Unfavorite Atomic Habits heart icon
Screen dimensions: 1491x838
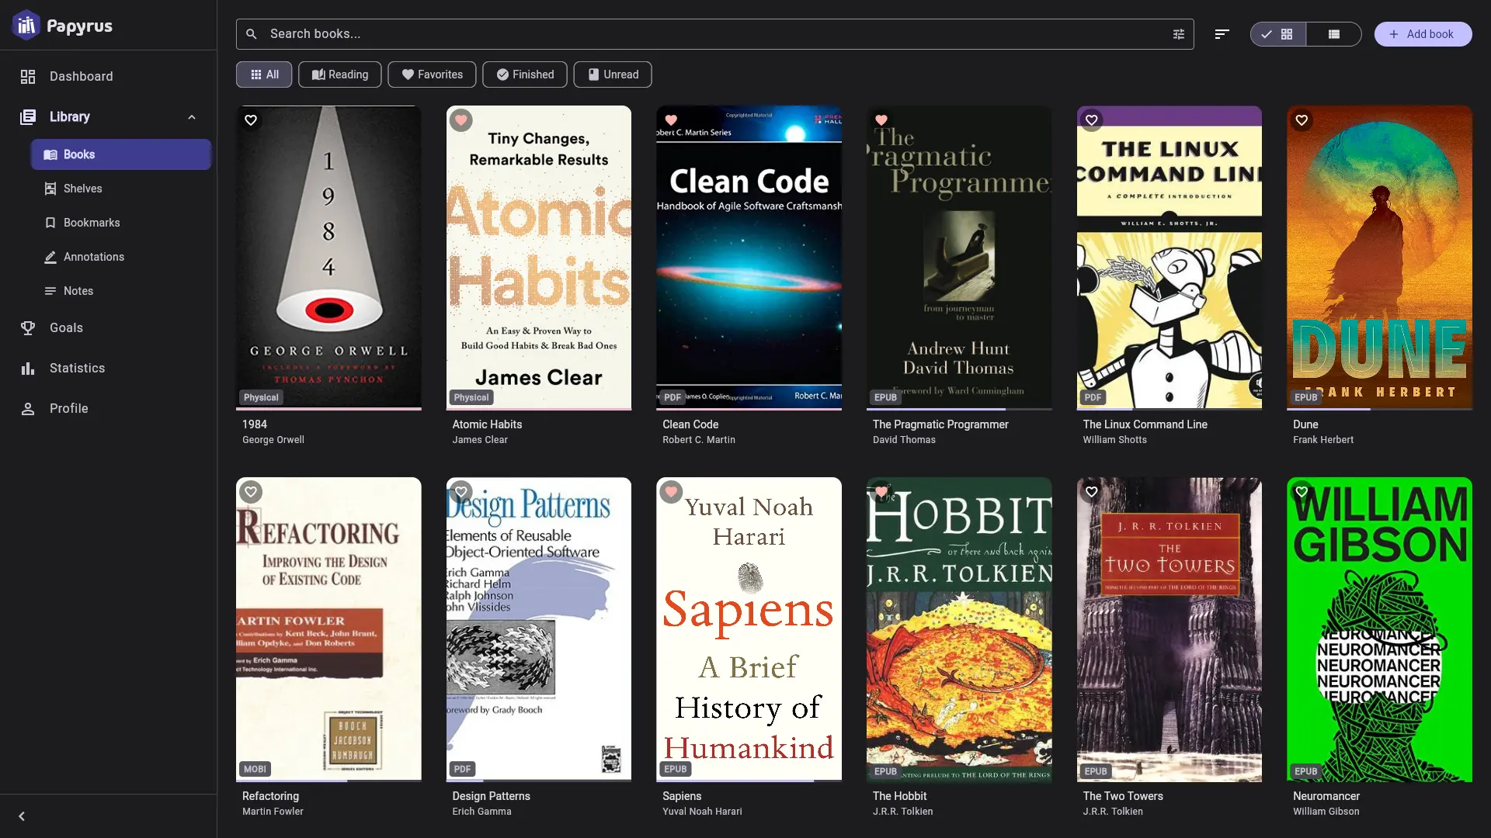point(461,120)
